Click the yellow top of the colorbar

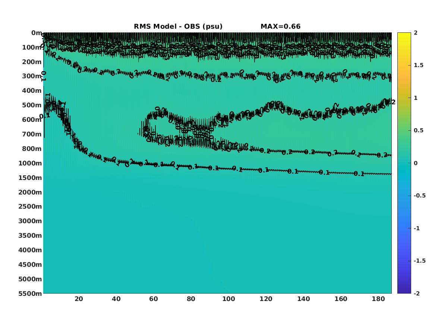pos(404,35)
